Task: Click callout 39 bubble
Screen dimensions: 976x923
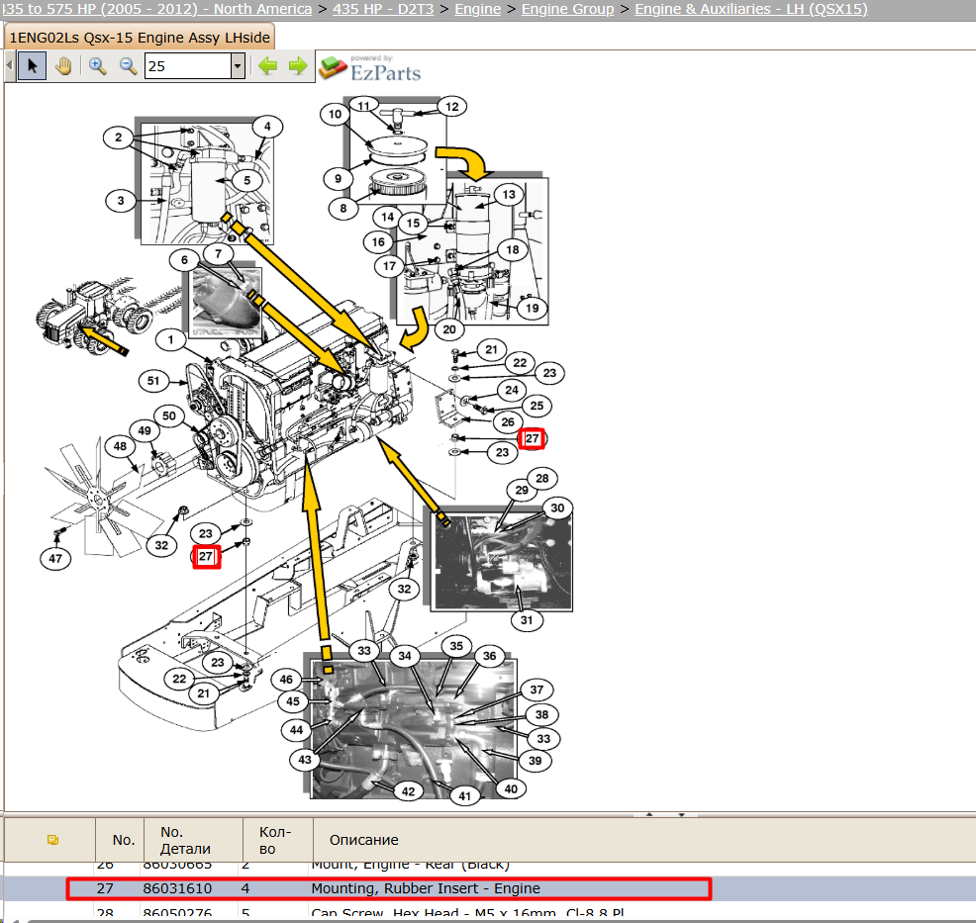Action: click(536, 761)
